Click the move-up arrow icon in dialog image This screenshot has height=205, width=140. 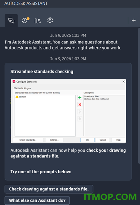(x=80, y=112)
